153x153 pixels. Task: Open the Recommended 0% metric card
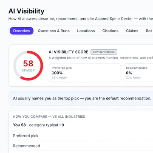pyautogui.click(x=138, y=73)
